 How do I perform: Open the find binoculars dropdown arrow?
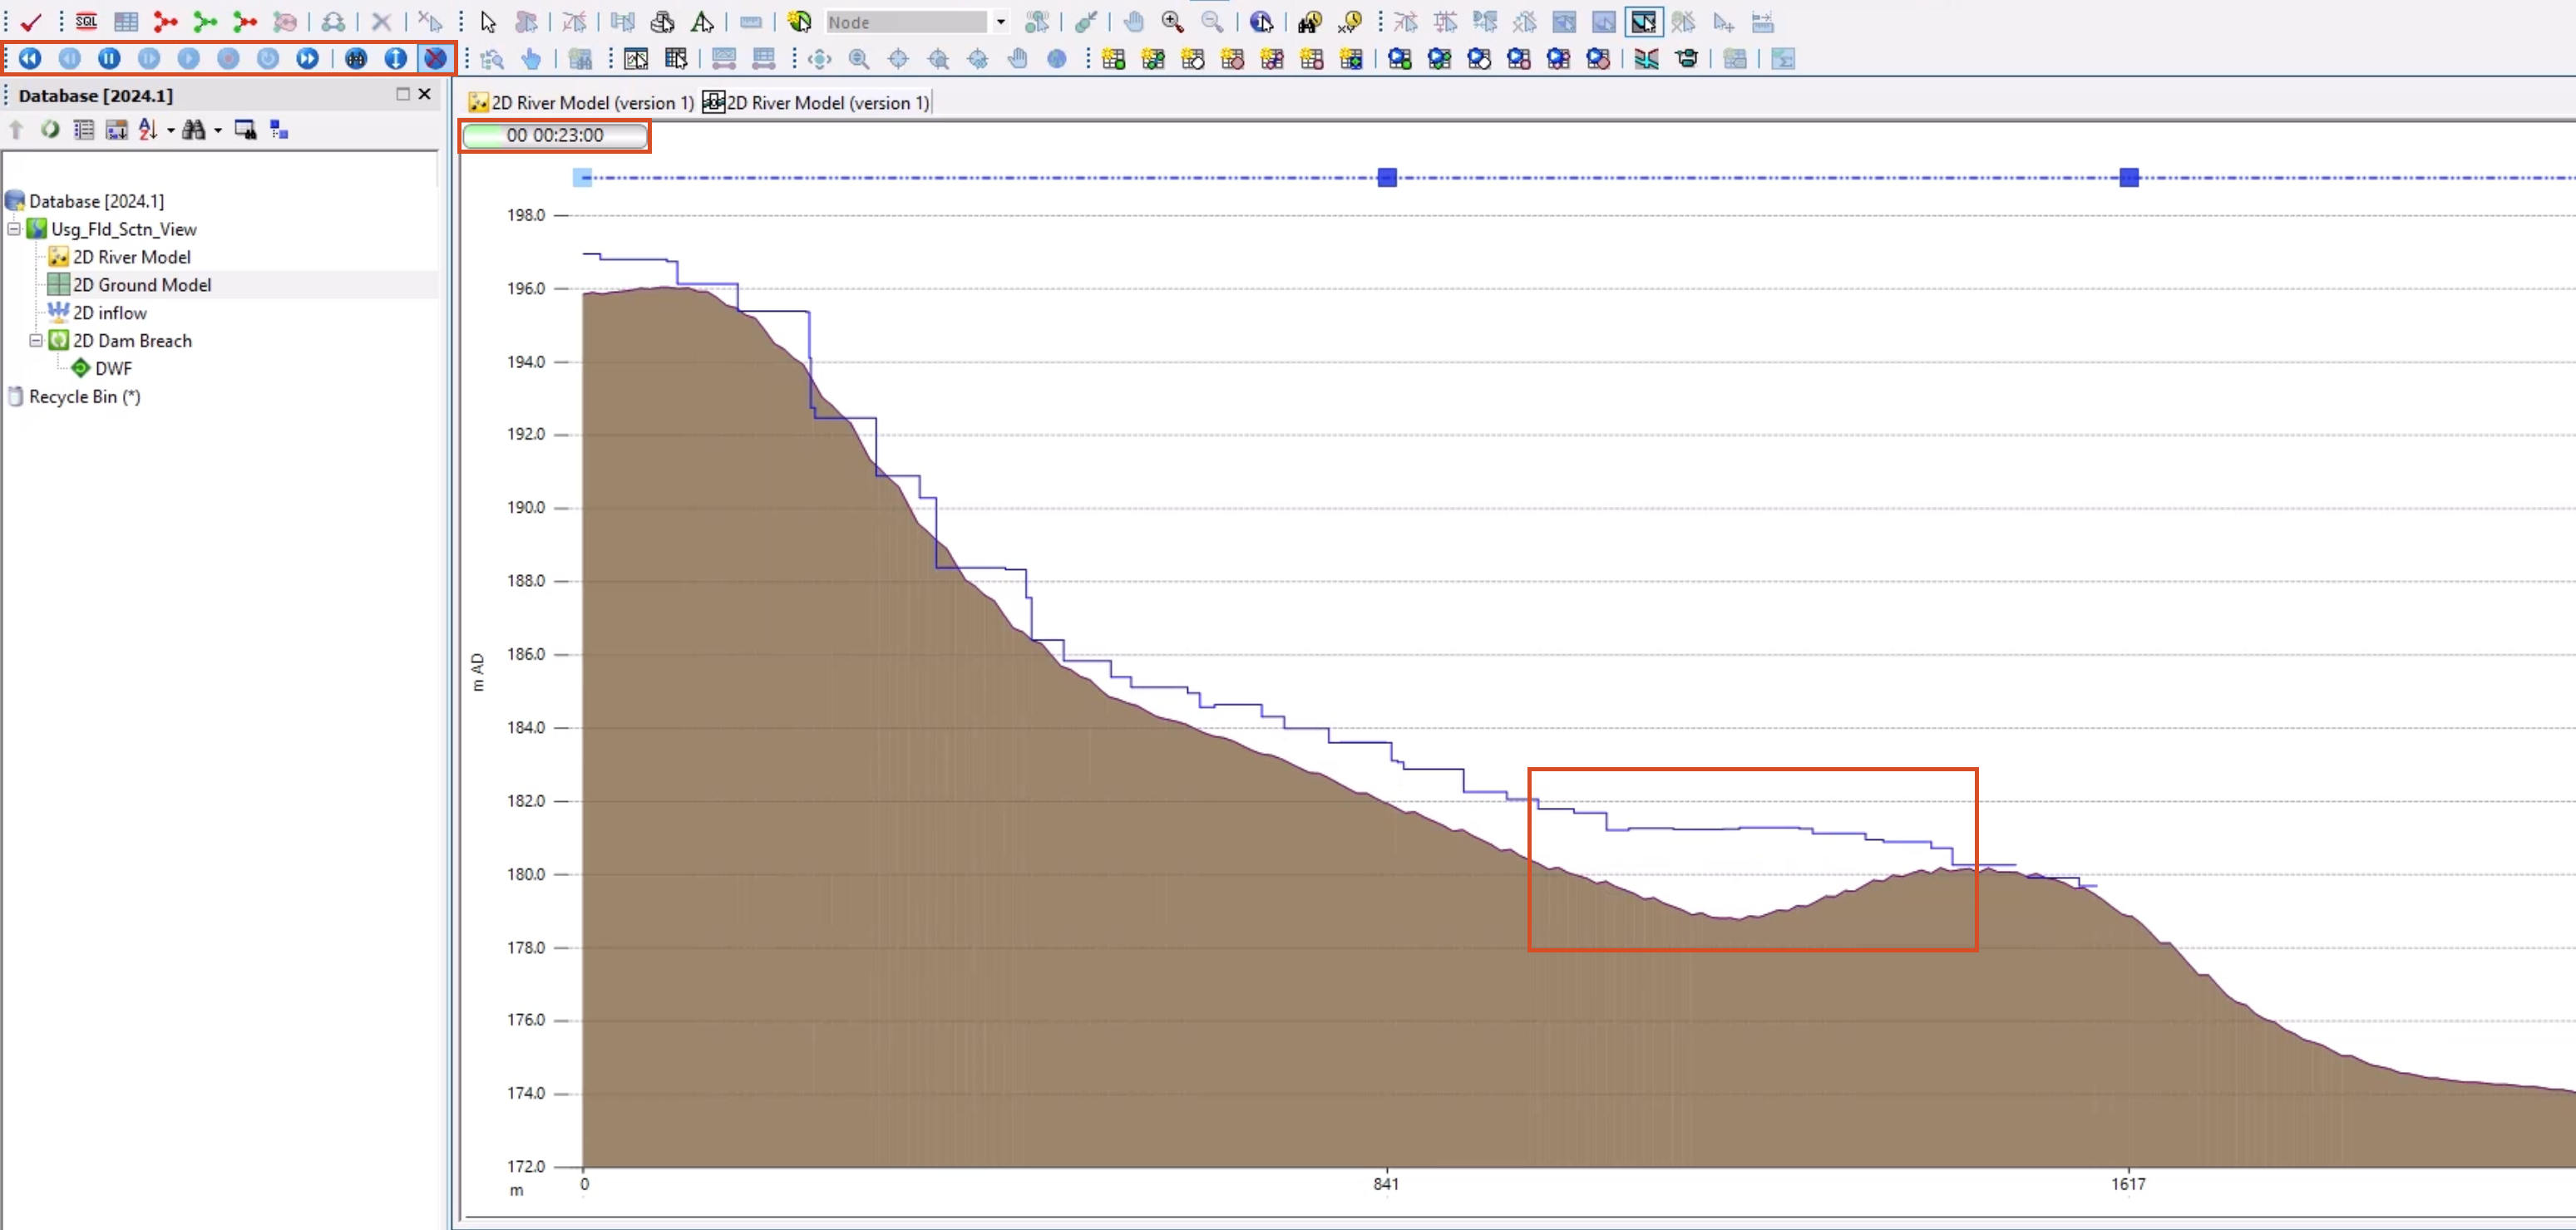point(218,130)
